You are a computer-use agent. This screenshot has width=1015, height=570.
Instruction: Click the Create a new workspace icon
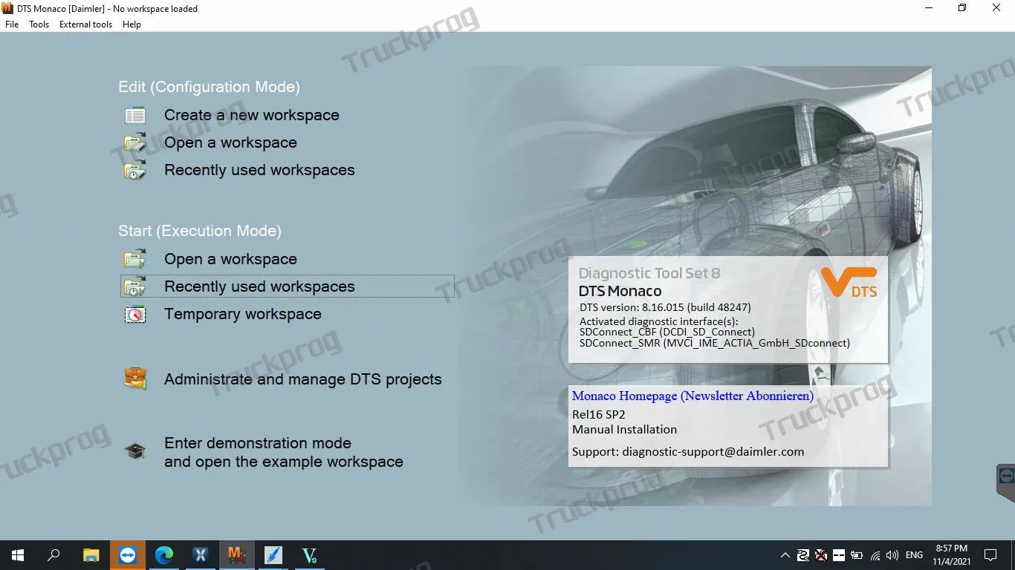click(x=135, y=115)
